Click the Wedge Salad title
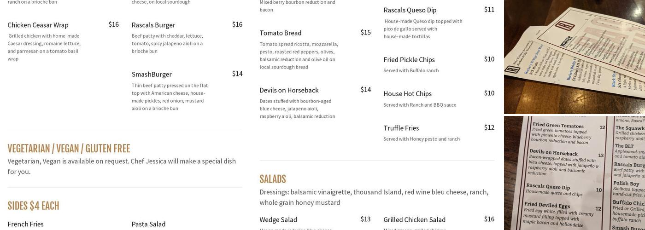Viewport: 645px width, 230px height. pos(278,219)
